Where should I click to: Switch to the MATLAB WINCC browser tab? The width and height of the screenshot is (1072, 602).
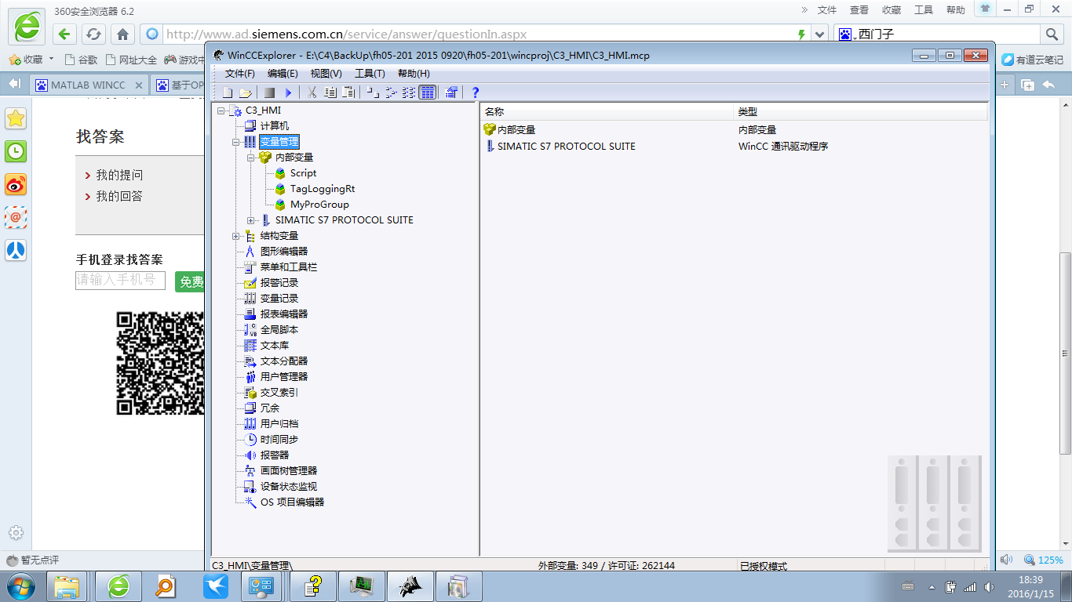[x=88, y=85]
